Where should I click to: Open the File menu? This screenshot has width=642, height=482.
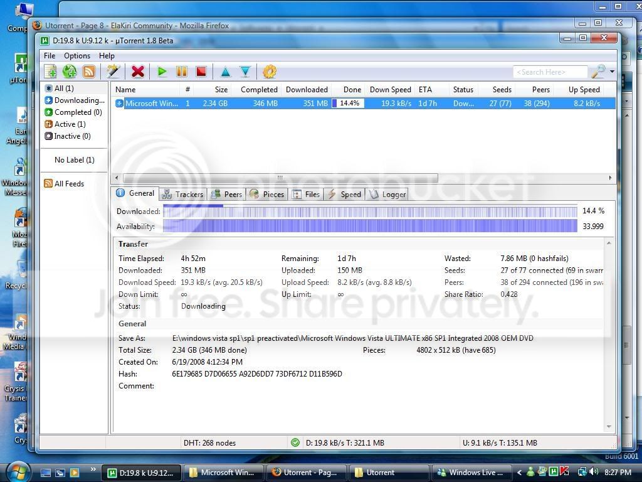point(50,56)
